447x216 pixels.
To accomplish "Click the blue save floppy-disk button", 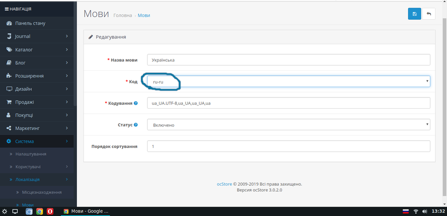I will click(x=414, y=14).
